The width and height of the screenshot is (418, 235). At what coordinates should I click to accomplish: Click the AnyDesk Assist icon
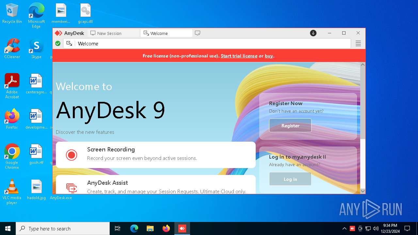pos(72,188)
